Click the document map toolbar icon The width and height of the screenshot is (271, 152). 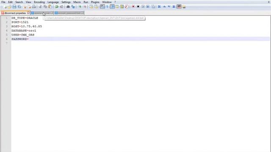point(122,7)
